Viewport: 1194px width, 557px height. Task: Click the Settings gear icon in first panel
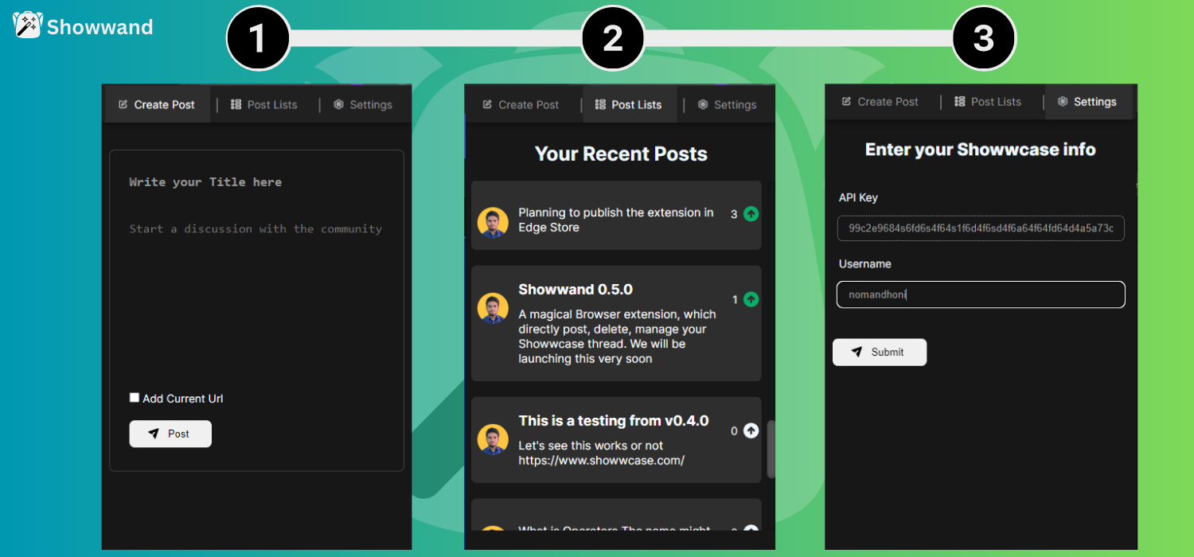tap(340, 104)
